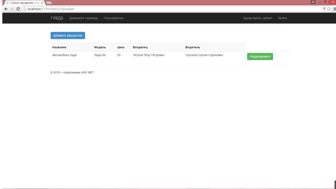Select driver Сергеев Сергей Сергеевич
This screenshot has width=336, height=189.
click(x=204, y=55)
